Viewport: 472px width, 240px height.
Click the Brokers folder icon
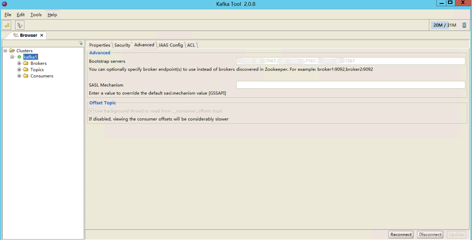(26, 63)
